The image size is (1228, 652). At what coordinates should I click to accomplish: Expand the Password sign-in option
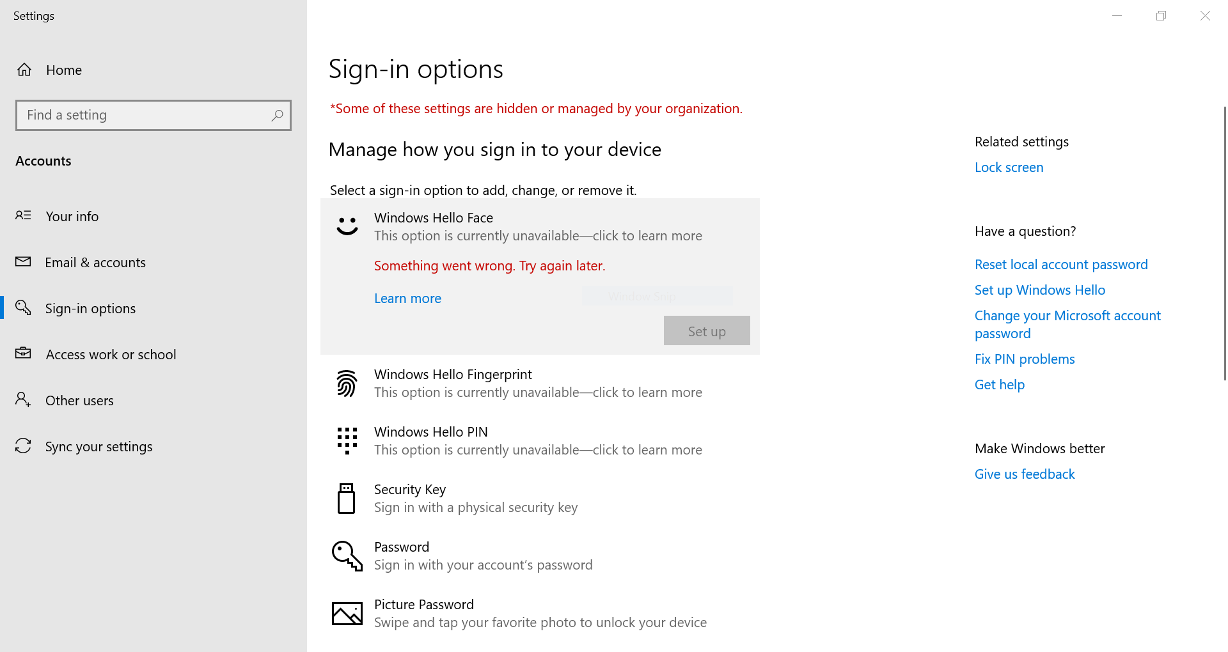540,556
